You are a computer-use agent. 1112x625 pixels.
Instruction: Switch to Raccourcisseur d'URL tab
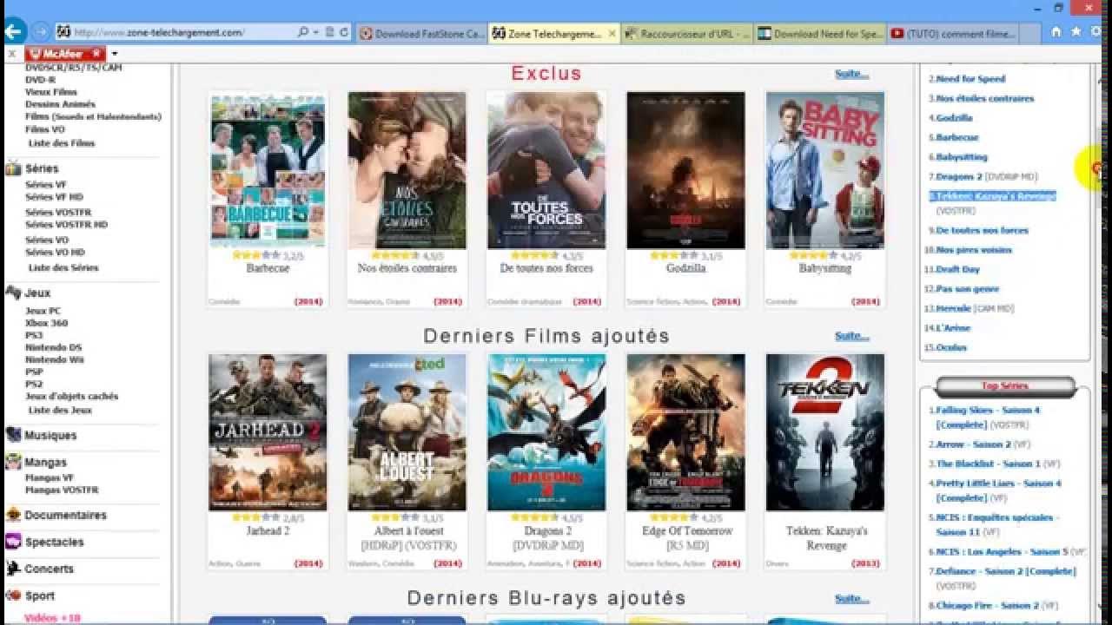pyautogui.click(x=687, y=34)
